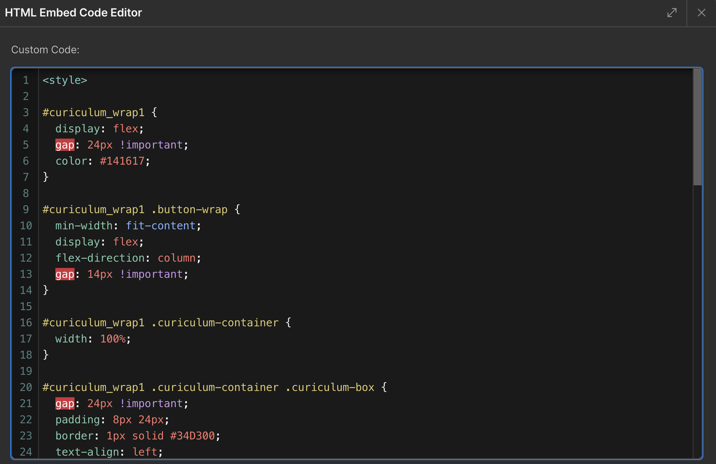The image size is (716, 464).
Task: Click the vertical scrollbar thumb in editor
Action: coord(697,127)
